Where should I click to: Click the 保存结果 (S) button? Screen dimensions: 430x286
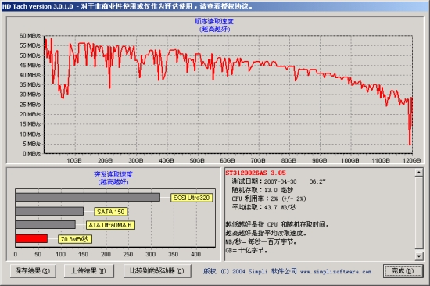33,271
